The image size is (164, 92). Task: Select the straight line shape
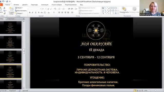(x=106, y=8)
